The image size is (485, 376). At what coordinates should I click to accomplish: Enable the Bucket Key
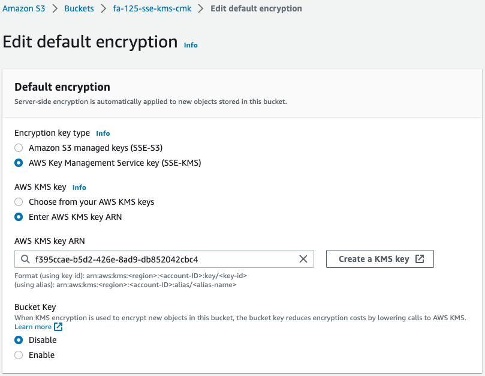click(x=19, y=354)
